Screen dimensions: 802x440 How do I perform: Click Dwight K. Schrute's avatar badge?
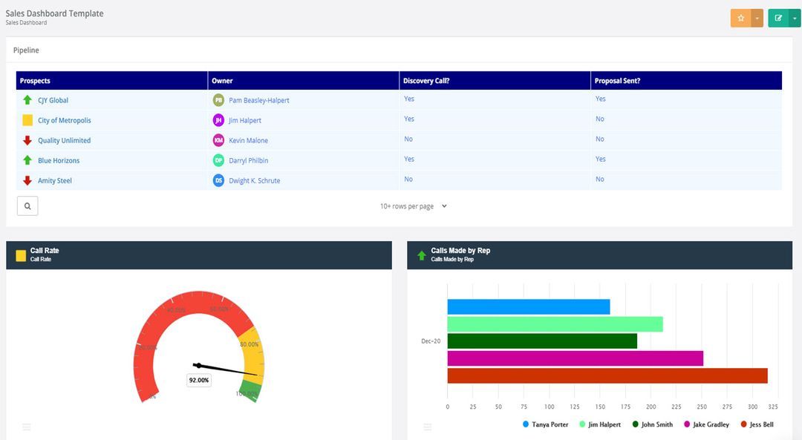coord(218,180)
